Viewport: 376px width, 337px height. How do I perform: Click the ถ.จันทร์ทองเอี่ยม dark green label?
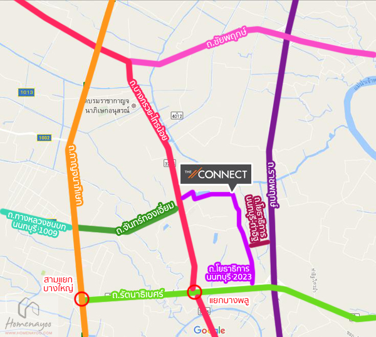point(145,218)
